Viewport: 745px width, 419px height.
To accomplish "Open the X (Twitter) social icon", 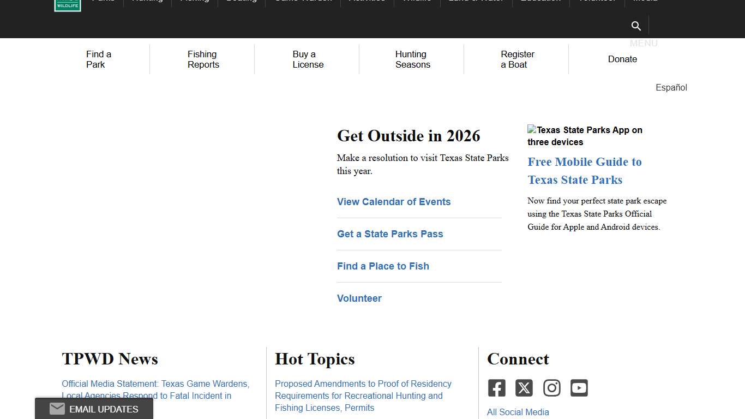I will click(x=524, y=388).
